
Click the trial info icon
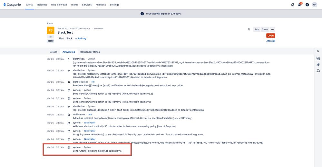[x=142, y=14]
